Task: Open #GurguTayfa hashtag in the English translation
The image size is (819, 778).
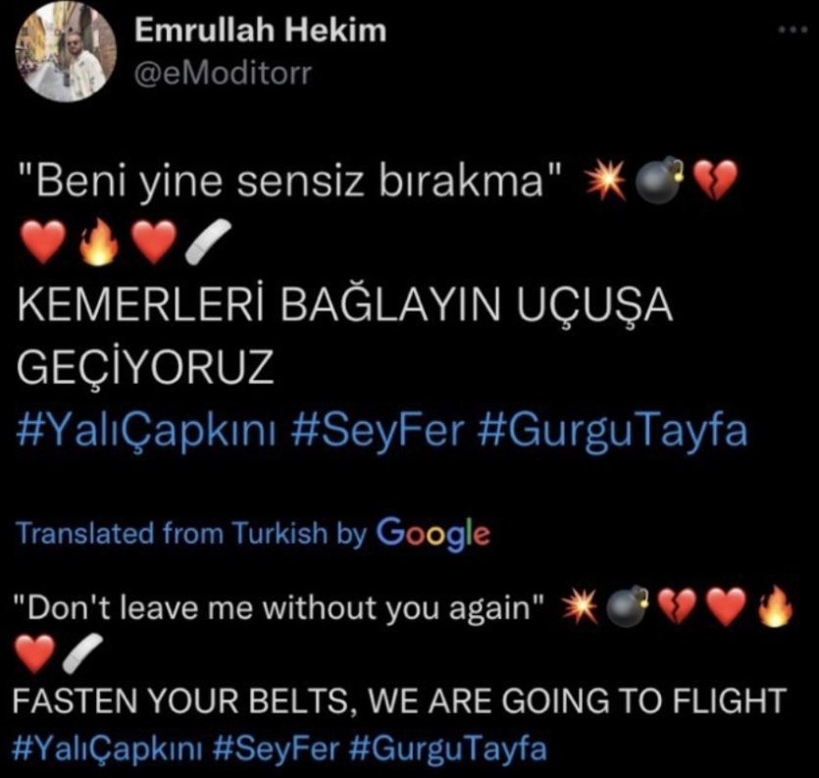Action: (446, 749)
